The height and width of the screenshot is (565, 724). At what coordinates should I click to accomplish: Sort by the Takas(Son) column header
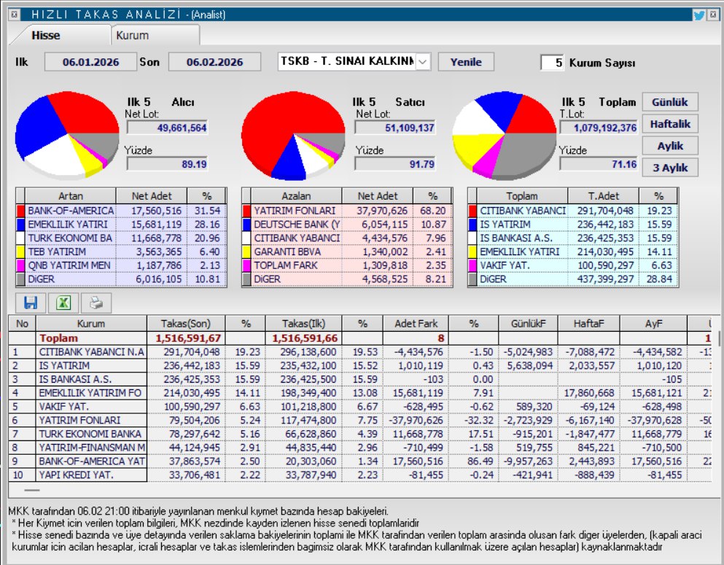186,324
